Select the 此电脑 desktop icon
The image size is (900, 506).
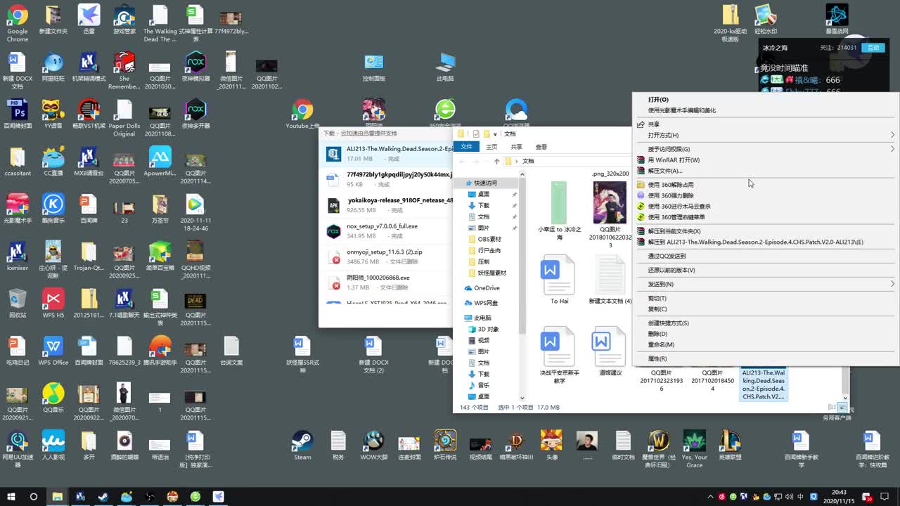(445, 67)
